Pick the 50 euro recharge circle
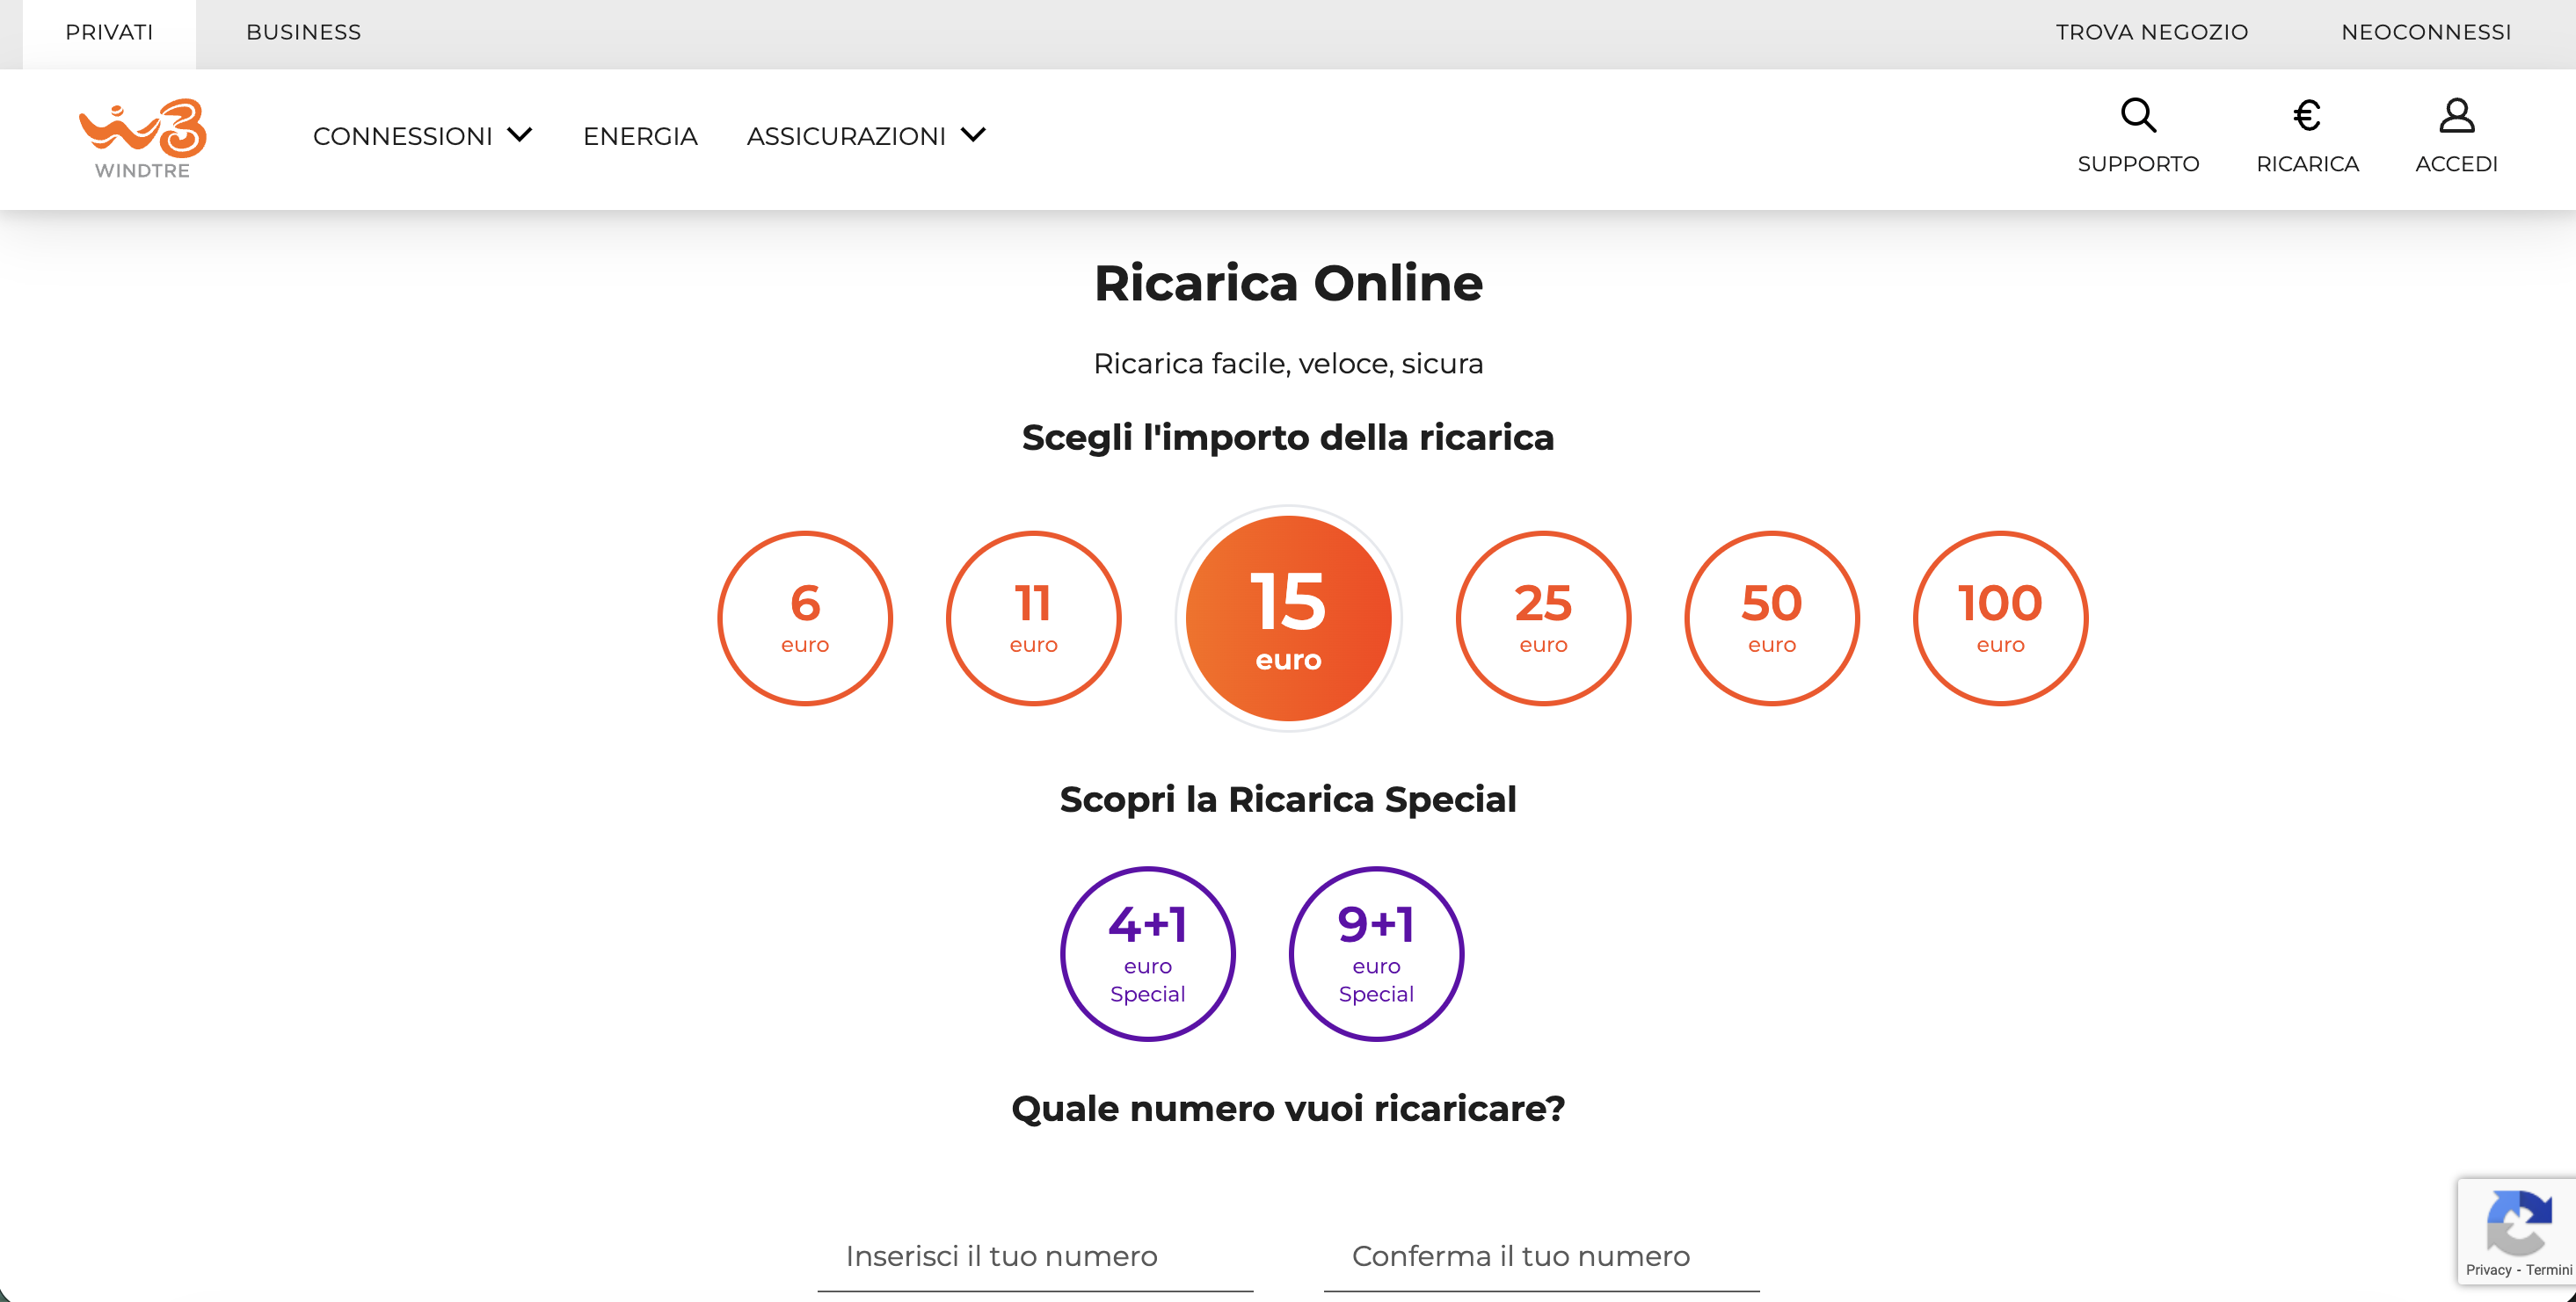Viewport: 2576px width, 1302px height. click(1771, 618)
